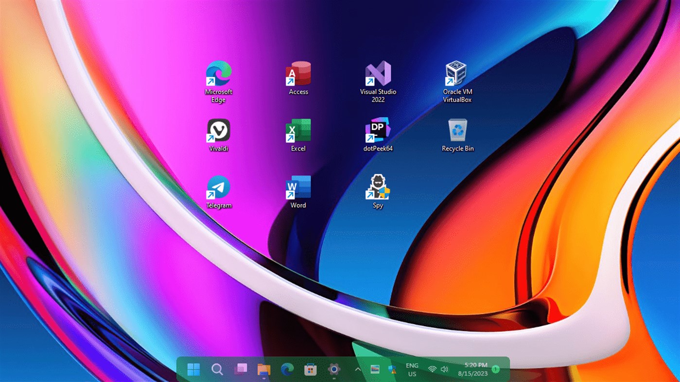Open the Recycle Bin
Viewport: 680px width, 382px height.
[x=456, y=131]
